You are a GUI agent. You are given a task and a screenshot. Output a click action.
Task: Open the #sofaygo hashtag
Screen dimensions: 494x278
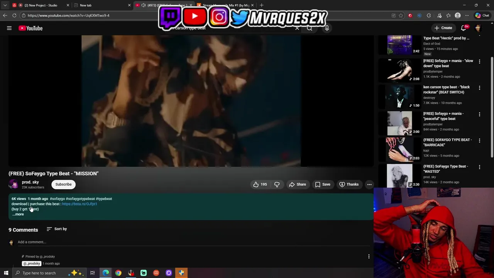[57, 199]
